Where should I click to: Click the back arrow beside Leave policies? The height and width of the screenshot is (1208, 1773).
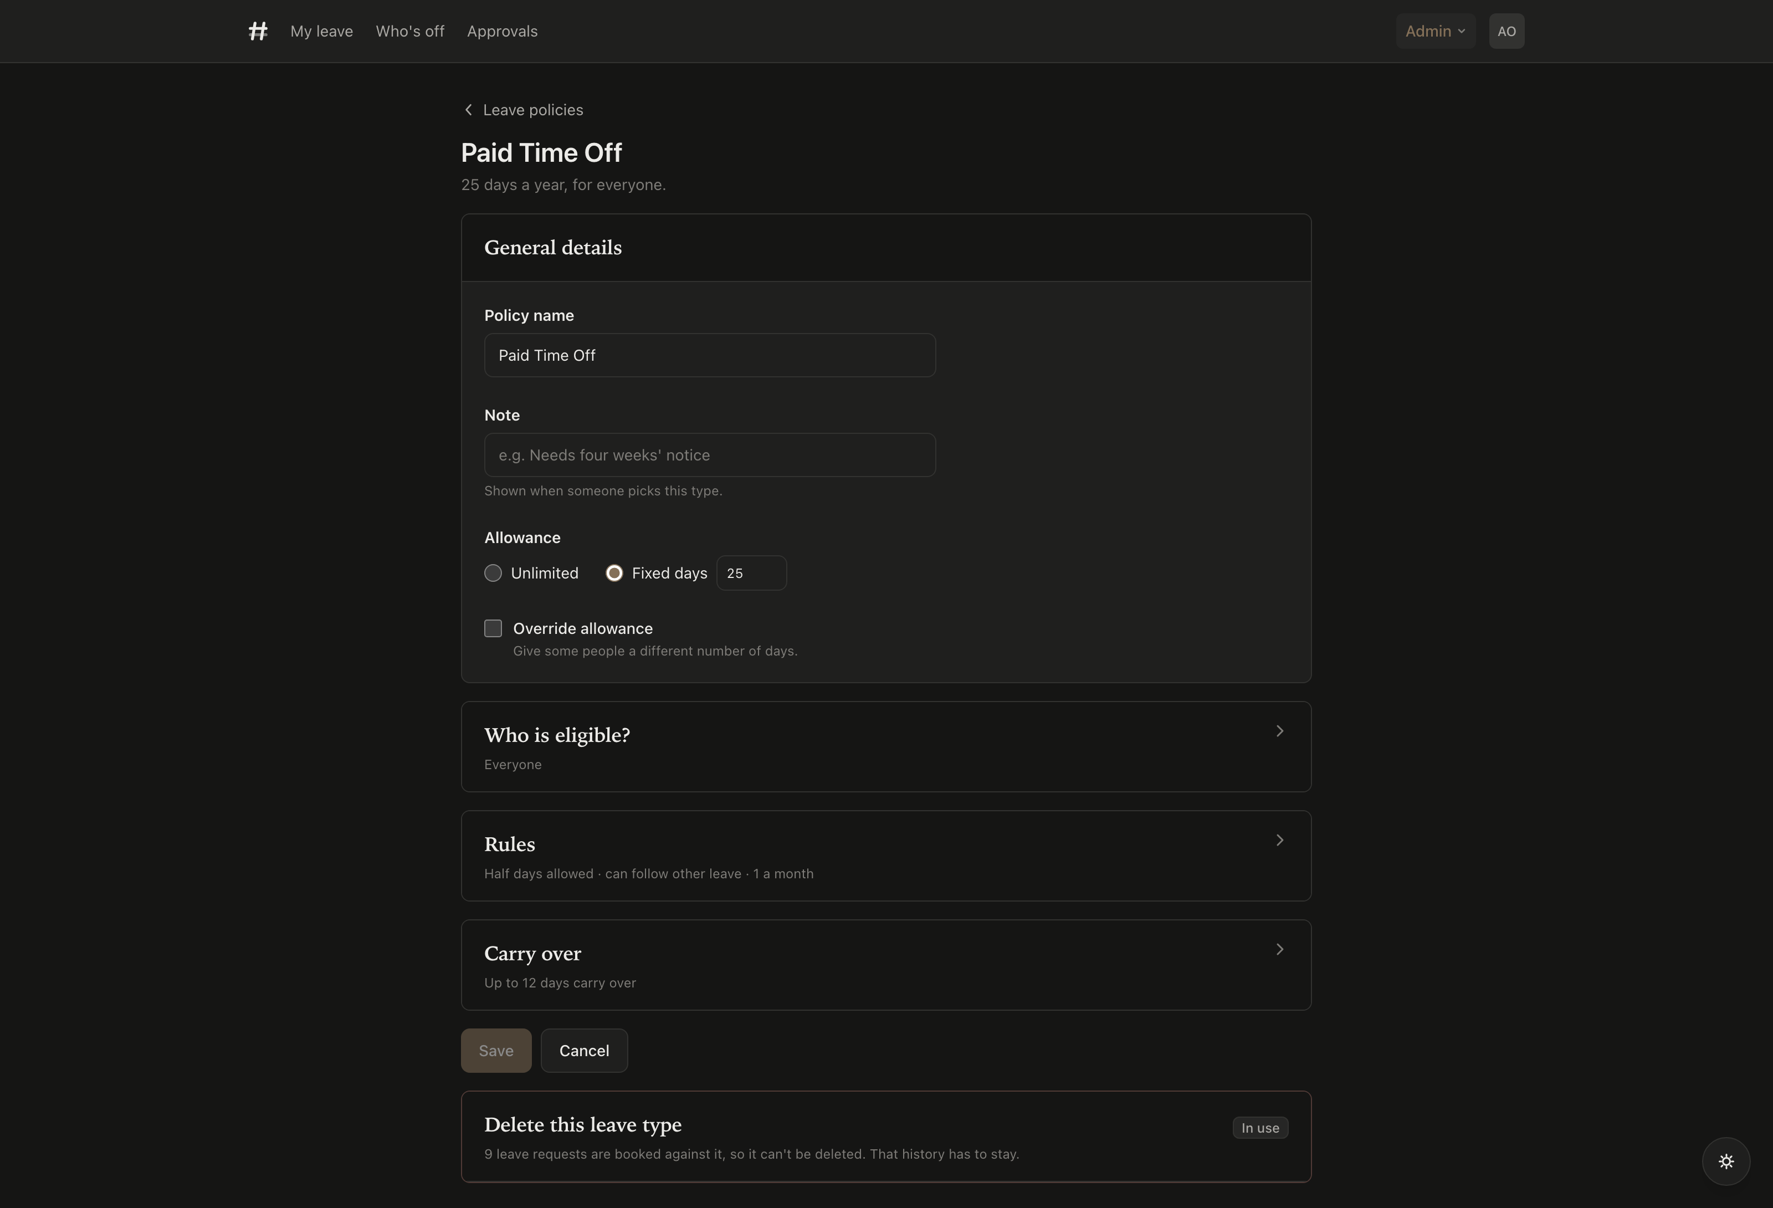coord(468,110)
